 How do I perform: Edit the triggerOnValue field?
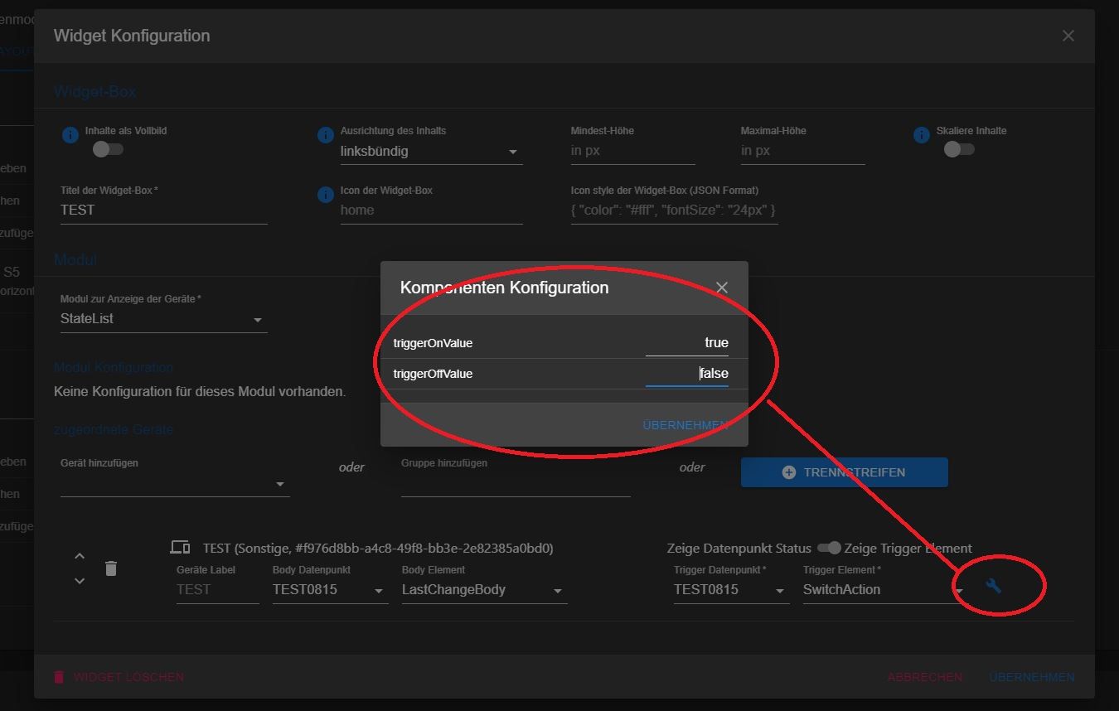(x=686, y=343)
